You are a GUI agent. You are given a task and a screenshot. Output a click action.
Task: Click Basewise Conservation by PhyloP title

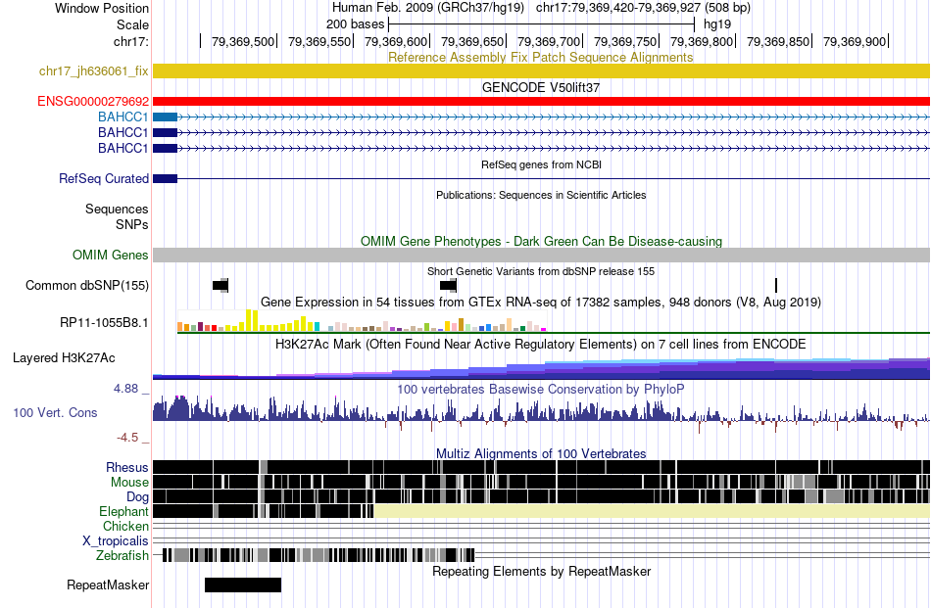pyautogui.click(x=541, y=390)
